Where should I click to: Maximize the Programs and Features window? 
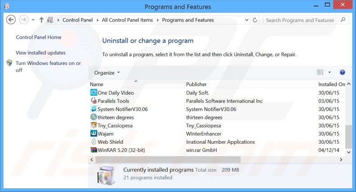tap(327, 5)
